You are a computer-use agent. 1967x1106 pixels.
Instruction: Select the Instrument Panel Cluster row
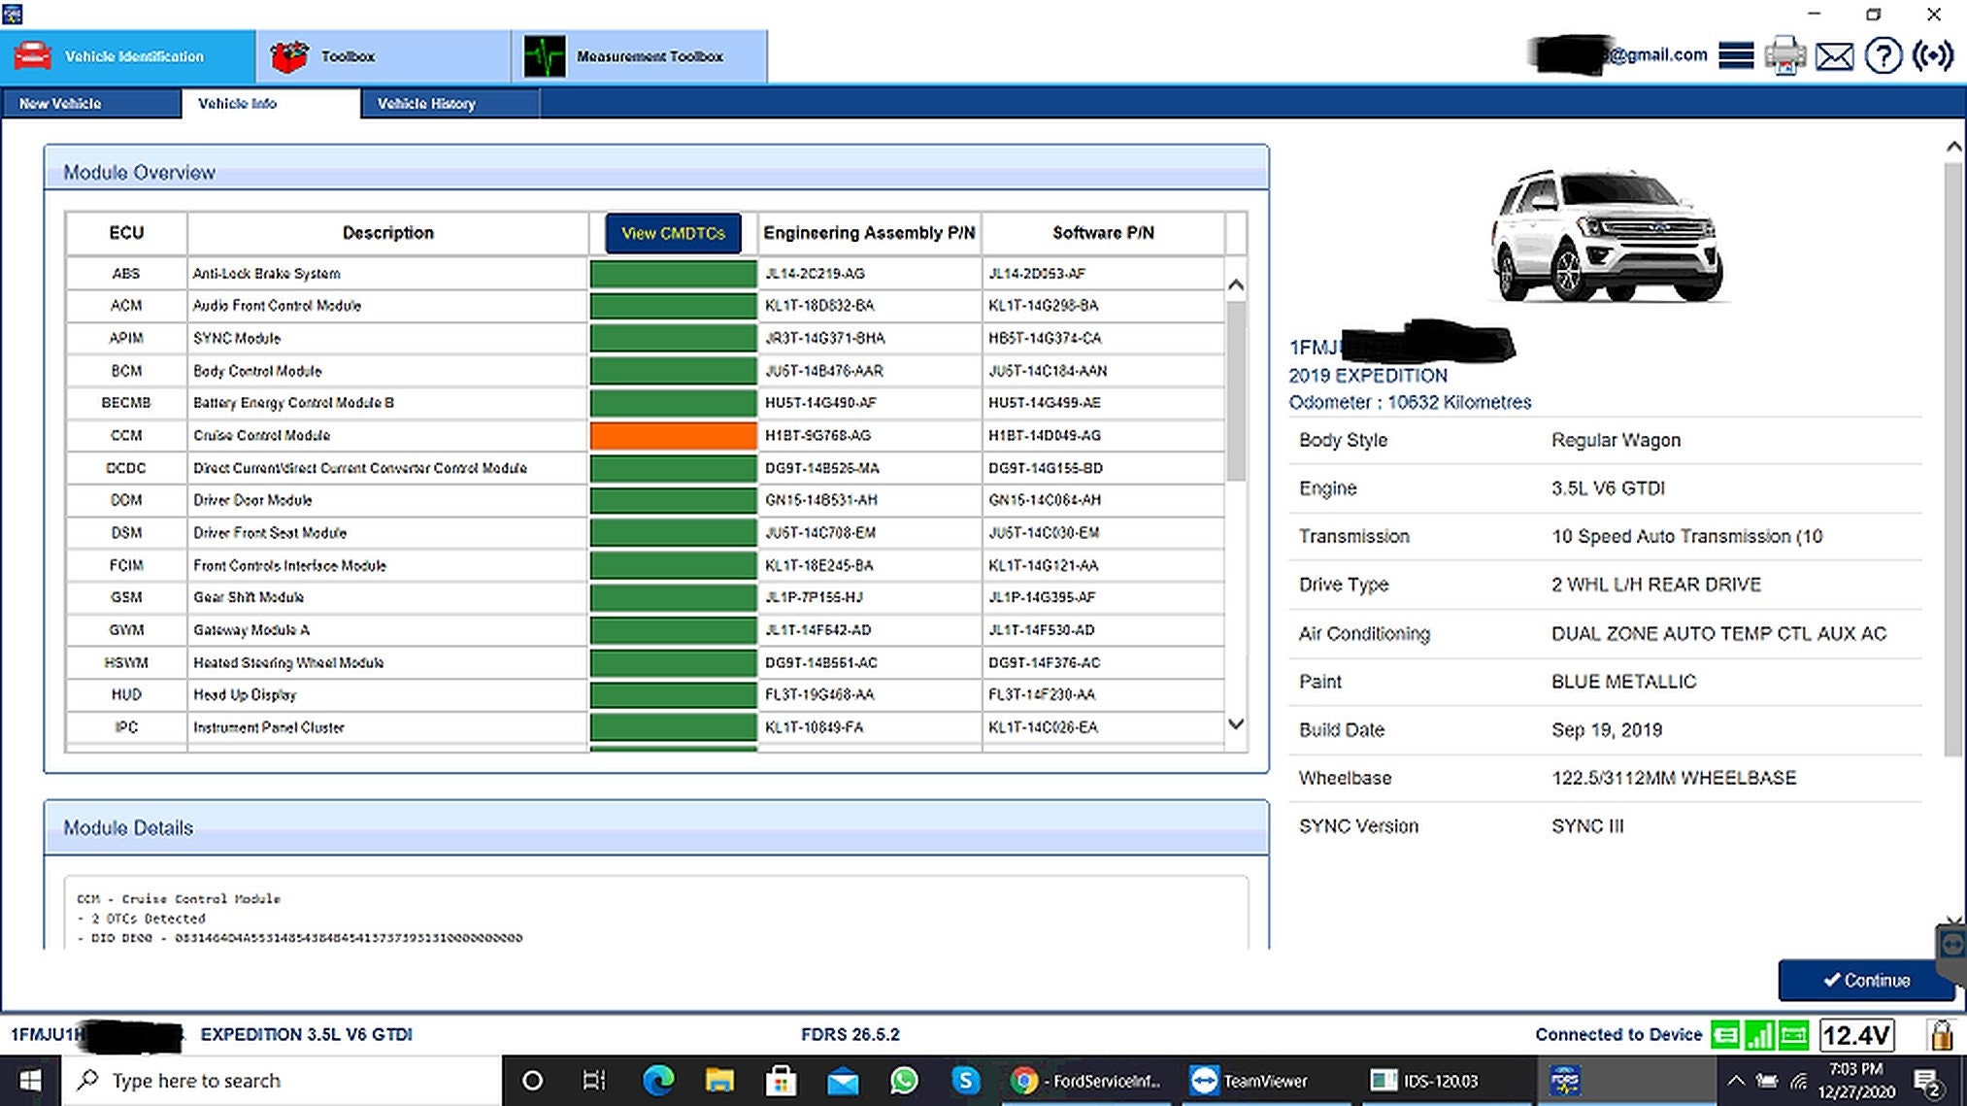pyautogui.click(x=646, y=727)
